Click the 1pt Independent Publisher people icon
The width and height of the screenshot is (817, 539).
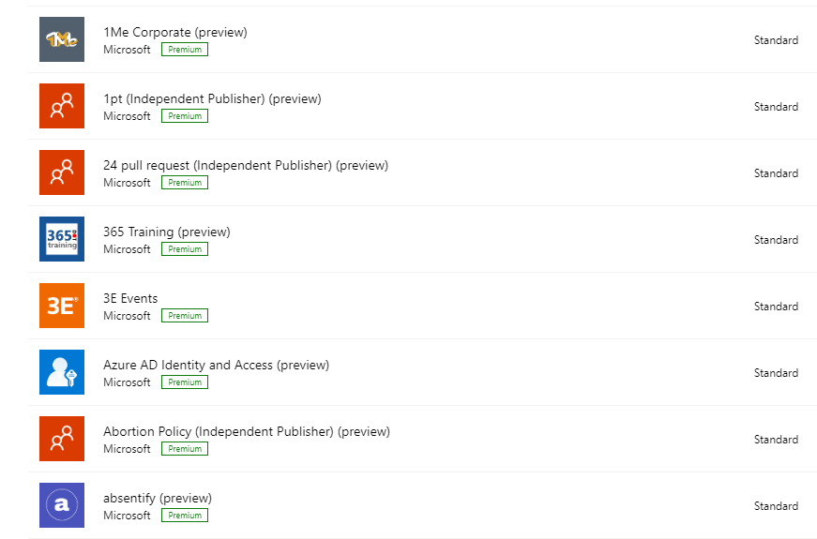click(x=62, y=106)
